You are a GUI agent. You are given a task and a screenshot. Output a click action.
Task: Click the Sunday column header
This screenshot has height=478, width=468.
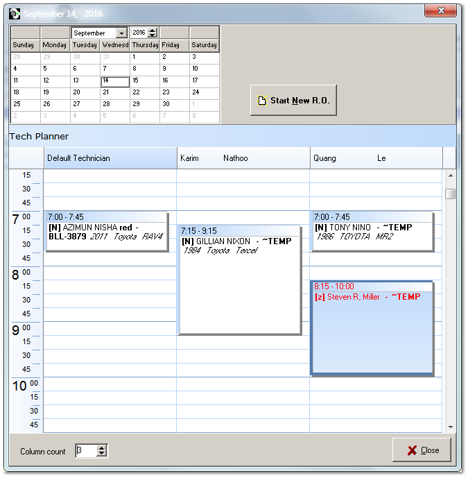point(25,45)
